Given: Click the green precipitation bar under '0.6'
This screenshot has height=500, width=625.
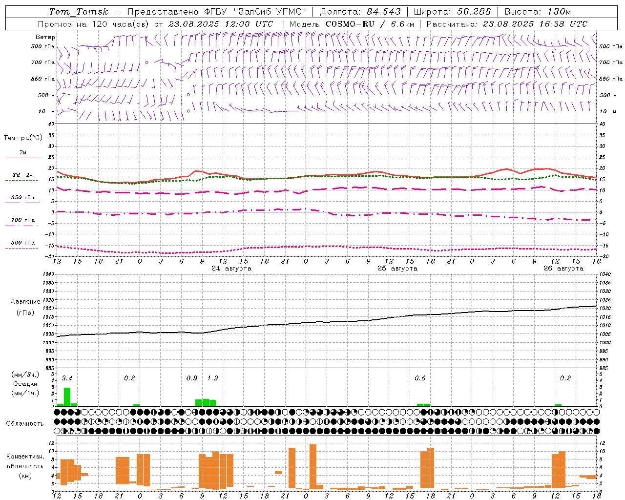Looking at the screenshot, I should [423, 405].
